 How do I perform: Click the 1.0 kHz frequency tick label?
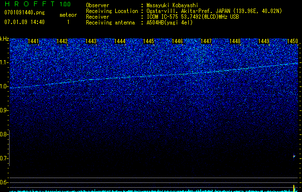click(4, 87)
